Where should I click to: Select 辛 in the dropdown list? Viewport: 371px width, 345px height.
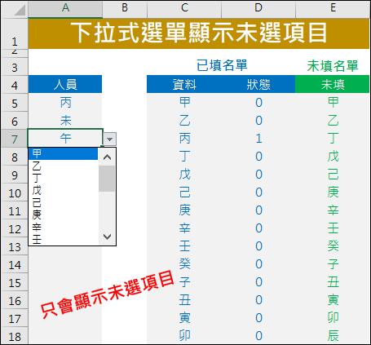[63, 227]
